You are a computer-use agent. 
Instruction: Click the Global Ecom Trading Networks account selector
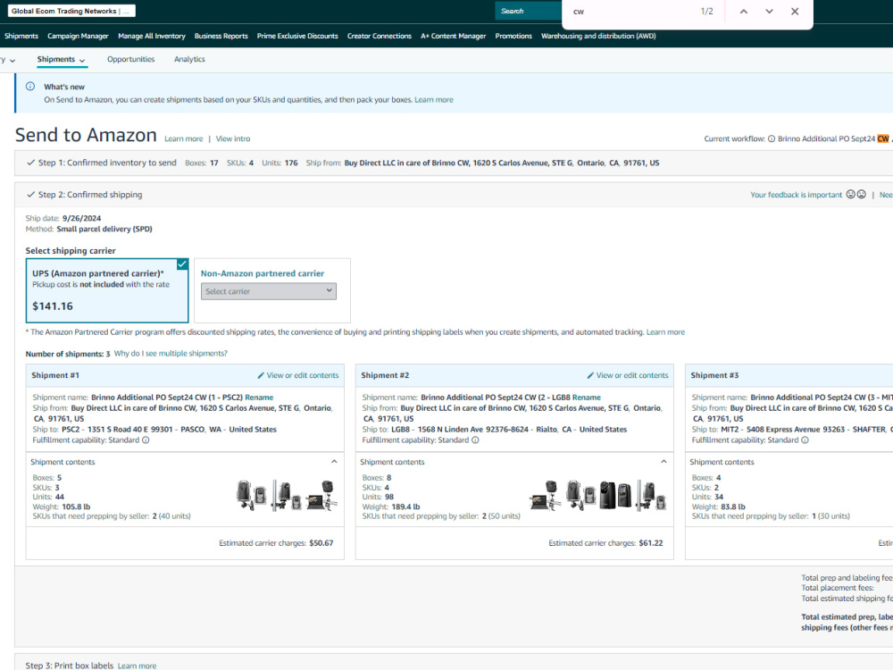pyautogui.click(x=71, y=11)
